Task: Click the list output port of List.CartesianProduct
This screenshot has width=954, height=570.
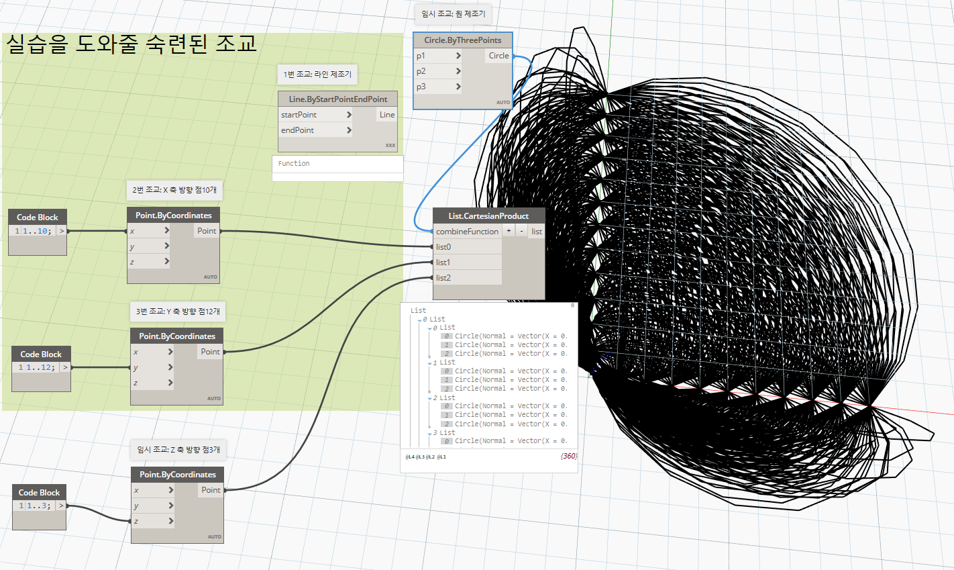Action: point(537,232)
